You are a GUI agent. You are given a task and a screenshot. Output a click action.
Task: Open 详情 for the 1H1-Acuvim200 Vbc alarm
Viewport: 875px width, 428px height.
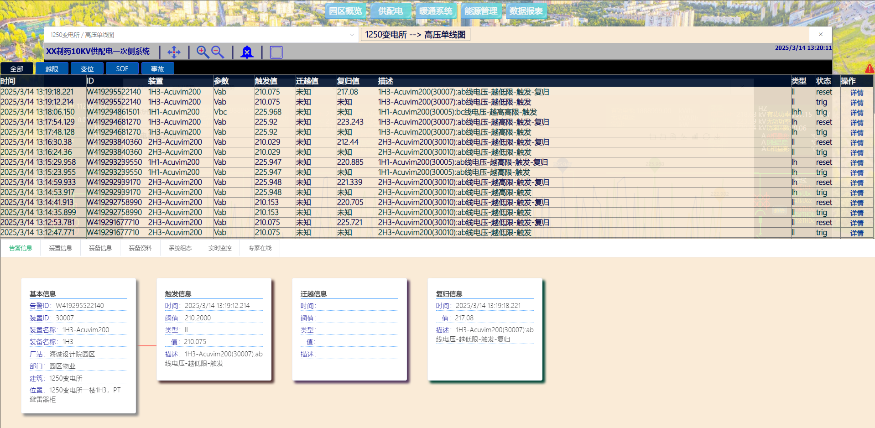[856, 113]
